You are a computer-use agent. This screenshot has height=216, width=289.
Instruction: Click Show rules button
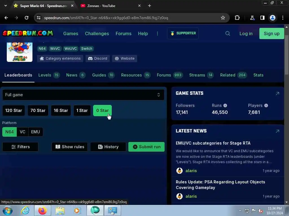click(x=70, y=147)
